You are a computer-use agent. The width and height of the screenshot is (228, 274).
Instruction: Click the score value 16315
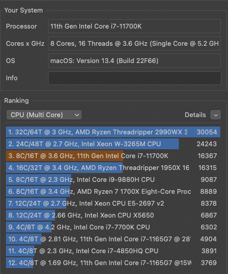point(207,168)
